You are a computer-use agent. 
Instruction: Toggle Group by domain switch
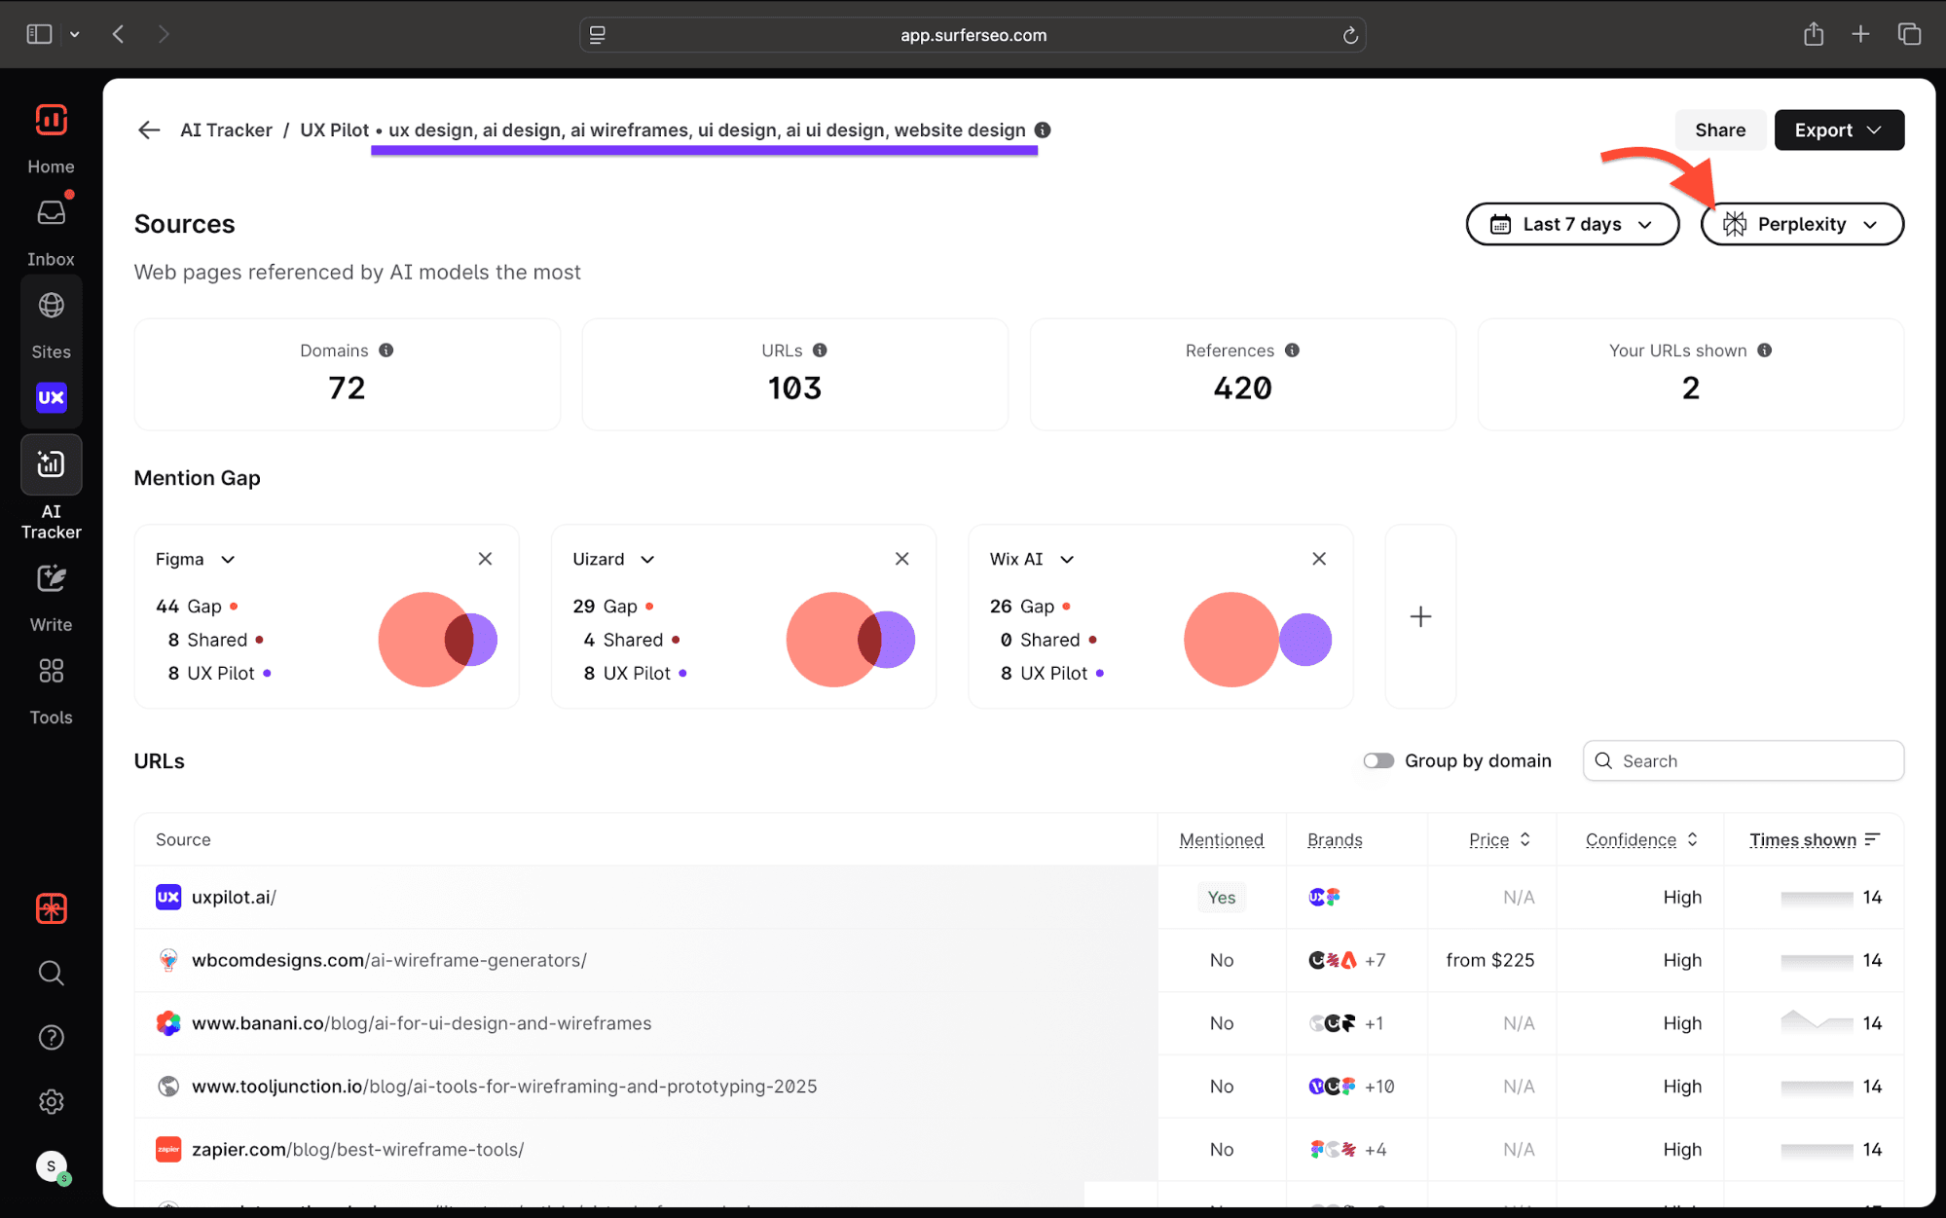point(1378,760)
